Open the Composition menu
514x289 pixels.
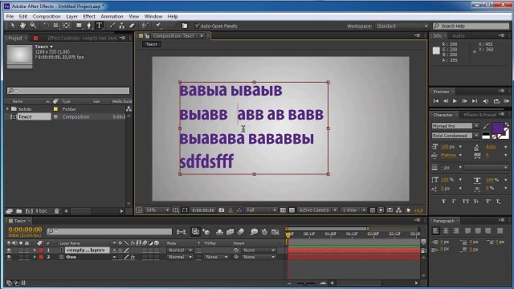point(47,16)
